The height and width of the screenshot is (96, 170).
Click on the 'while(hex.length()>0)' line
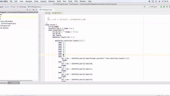[x=64, y=37]
